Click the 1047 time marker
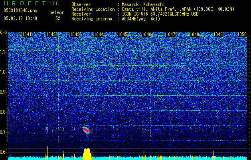 coord(171,34)
